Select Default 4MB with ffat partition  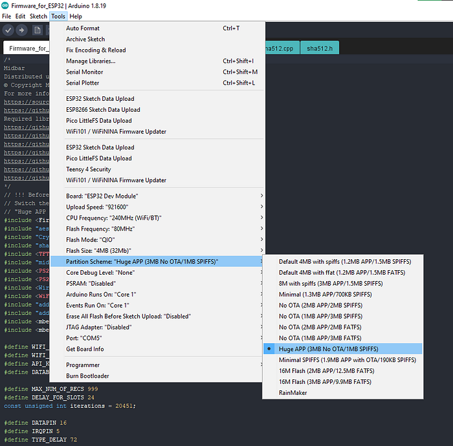(343, 273)
